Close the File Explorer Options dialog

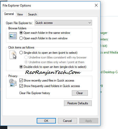96,5
